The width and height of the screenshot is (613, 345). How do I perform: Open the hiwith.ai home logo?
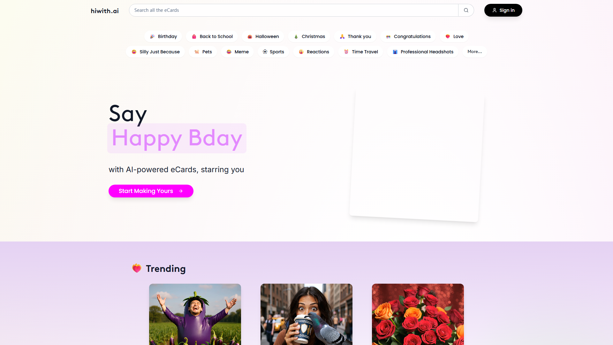(x=104, y=11)
